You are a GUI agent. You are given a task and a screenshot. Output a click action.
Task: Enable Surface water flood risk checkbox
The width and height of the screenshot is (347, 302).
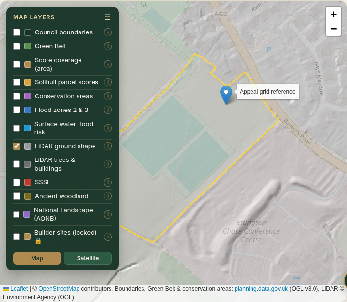[16, 128]
